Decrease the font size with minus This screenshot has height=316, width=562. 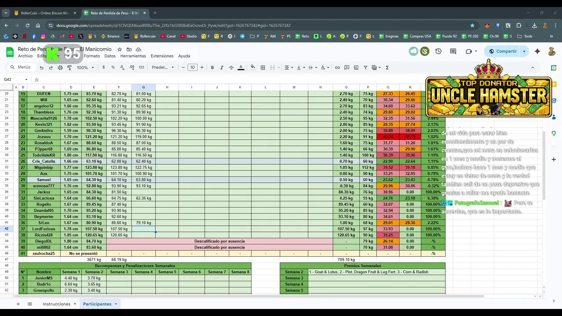183,68
